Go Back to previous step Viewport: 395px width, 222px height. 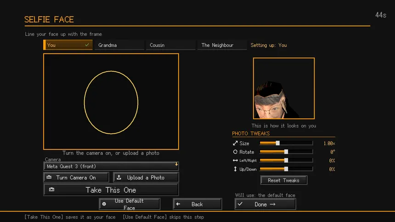[197, 204]
